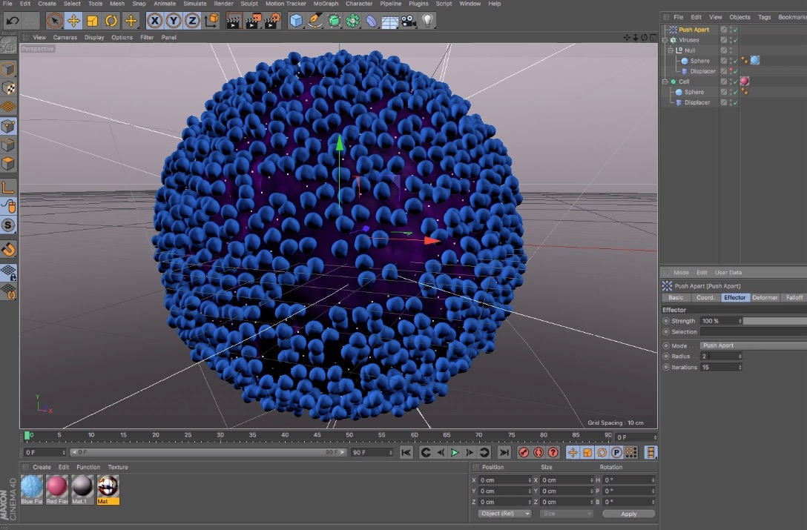Lock the Y axis with the Y icon
This screenshot has height=530, width=807.
pyautogui.click(x=172, y=20)
